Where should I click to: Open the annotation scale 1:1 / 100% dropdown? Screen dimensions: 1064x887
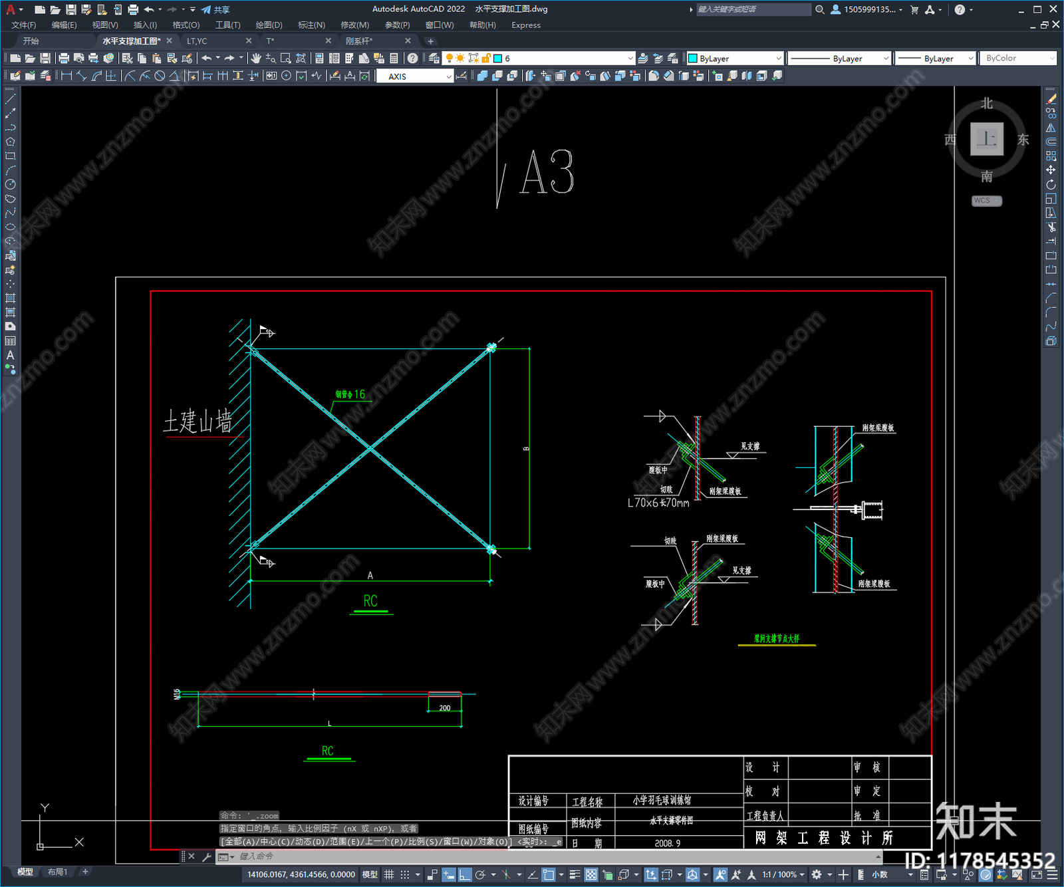click(783, 875)
